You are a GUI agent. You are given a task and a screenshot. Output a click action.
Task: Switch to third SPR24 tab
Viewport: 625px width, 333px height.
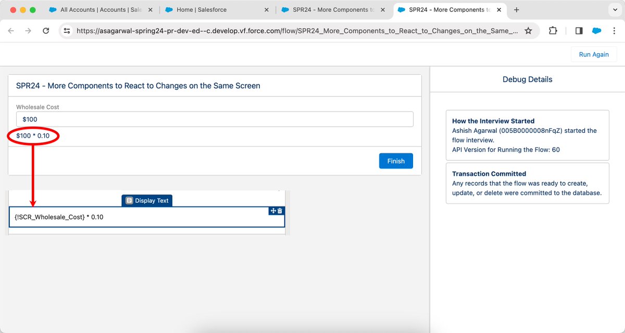coord(333,10)
